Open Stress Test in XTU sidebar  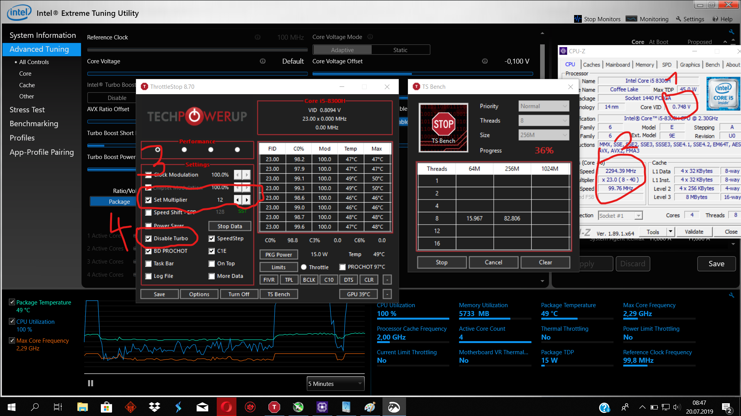[27, 110]
